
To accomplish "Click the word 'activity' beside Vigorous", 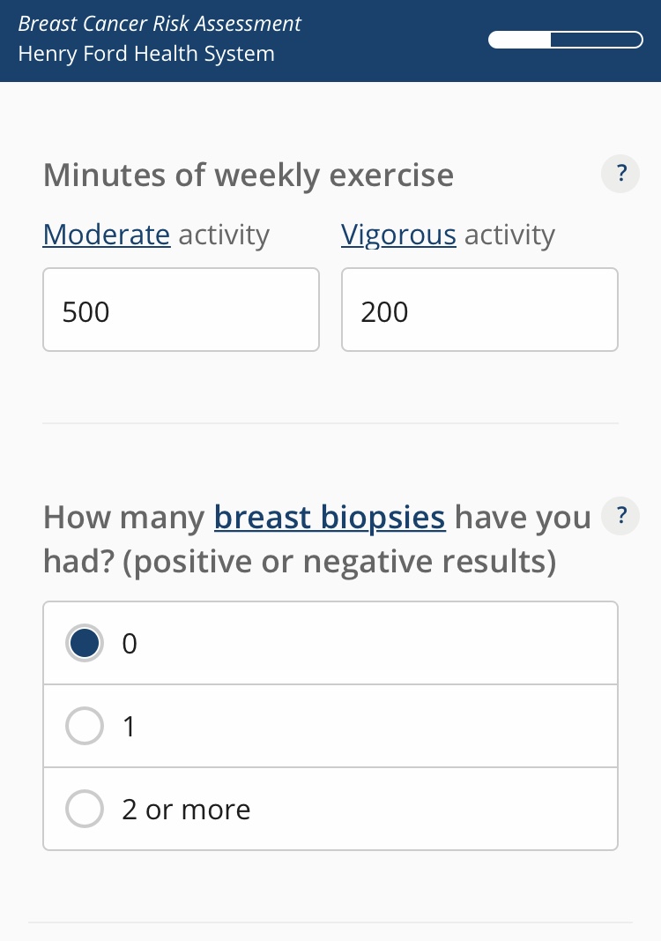I will [510, 235].
